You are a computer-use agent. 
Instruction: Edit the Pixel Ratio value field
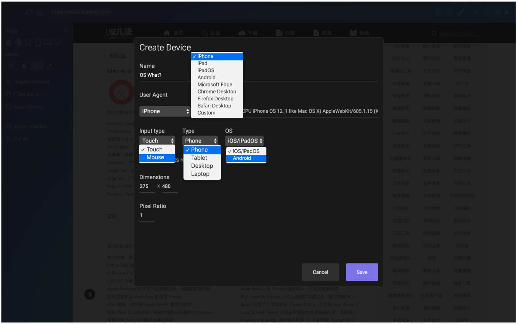[147, 215]
